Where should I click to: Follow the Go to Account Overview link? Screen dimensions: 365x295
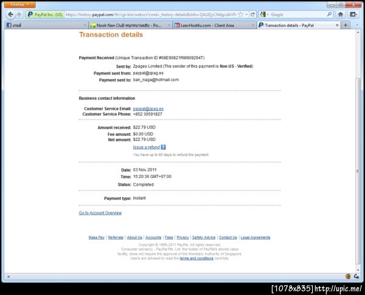pos(100,213)
